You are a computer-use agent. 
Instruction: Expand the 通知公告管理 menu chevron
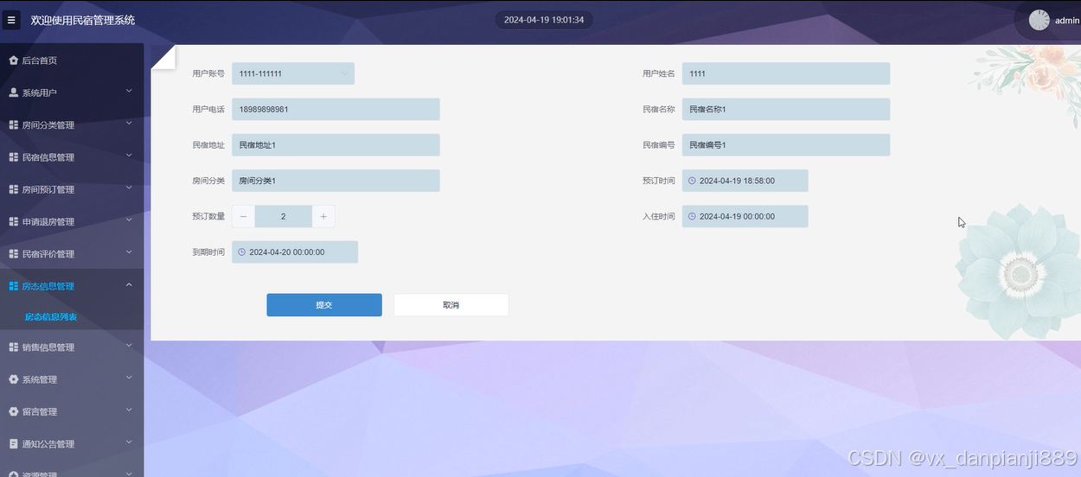pyautogui.click(x=129, y=442)
